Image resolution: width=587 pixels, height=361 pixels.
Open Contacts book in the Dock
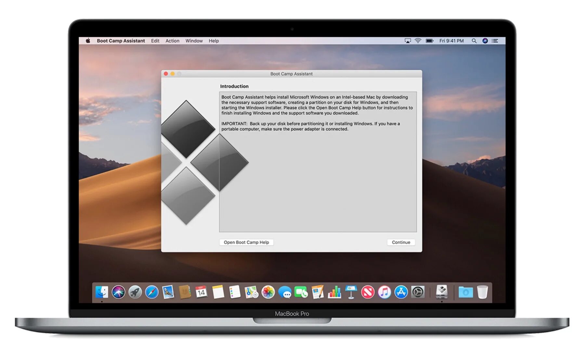pyautogui.click(x=185, y=292)
